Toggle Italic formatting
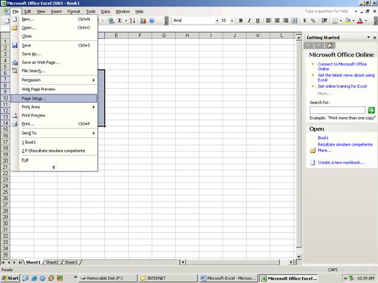Viewport: 378px width, 283px height. click(x=249, y=21)
